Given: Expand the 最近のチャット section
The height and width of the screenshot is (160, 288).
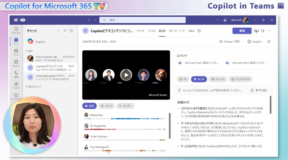Looking at the screenshot, I should (33, 87).
